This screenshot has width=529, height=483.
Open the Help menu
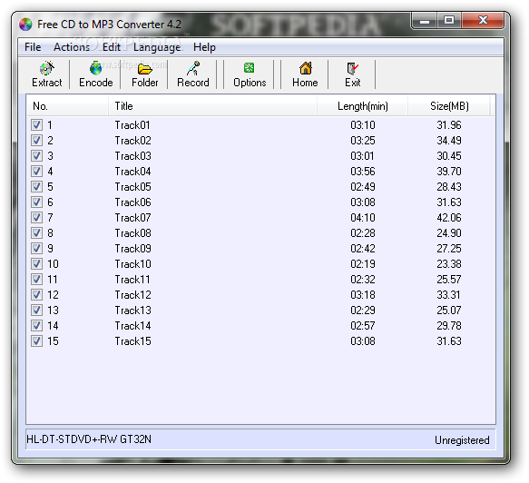point(204,47)
